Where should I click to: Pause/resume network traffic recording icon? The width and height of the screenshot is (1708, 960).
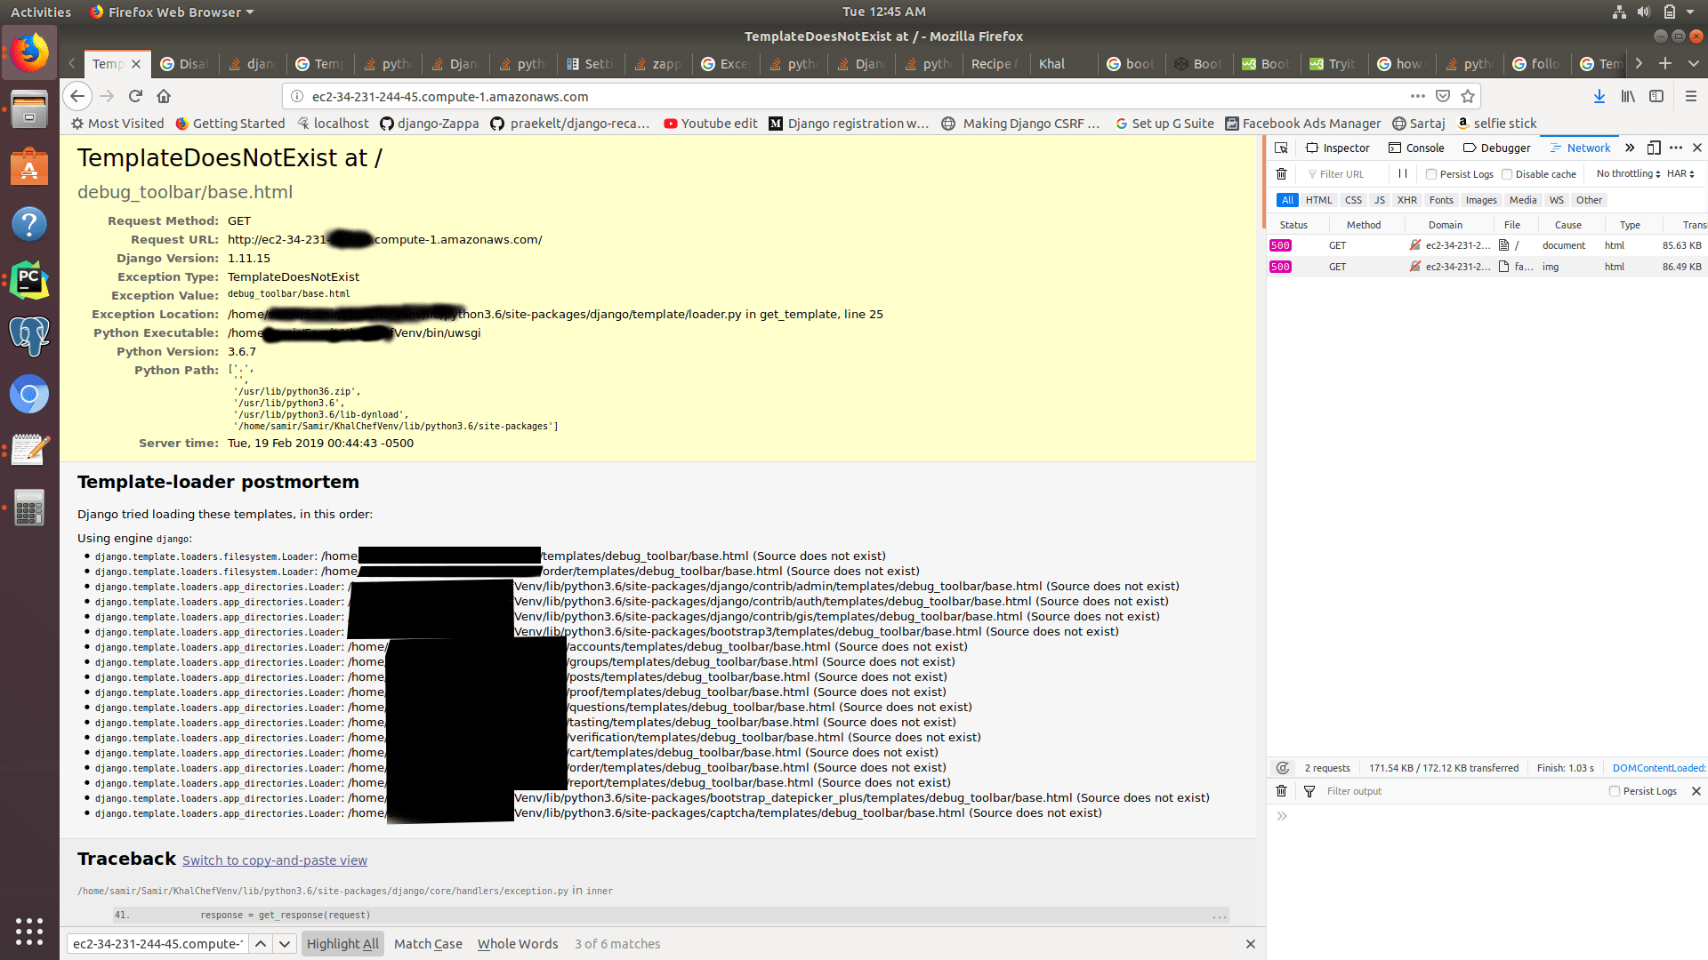1402,173
